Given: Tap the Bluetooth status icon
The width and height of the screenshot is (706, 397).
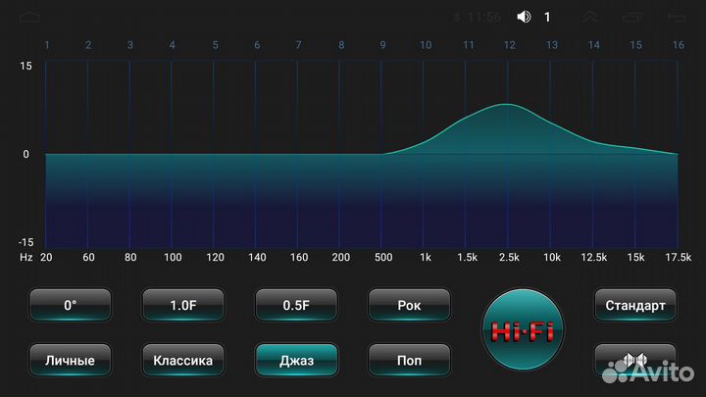Looking at the screenshot, I should [458, 18].
